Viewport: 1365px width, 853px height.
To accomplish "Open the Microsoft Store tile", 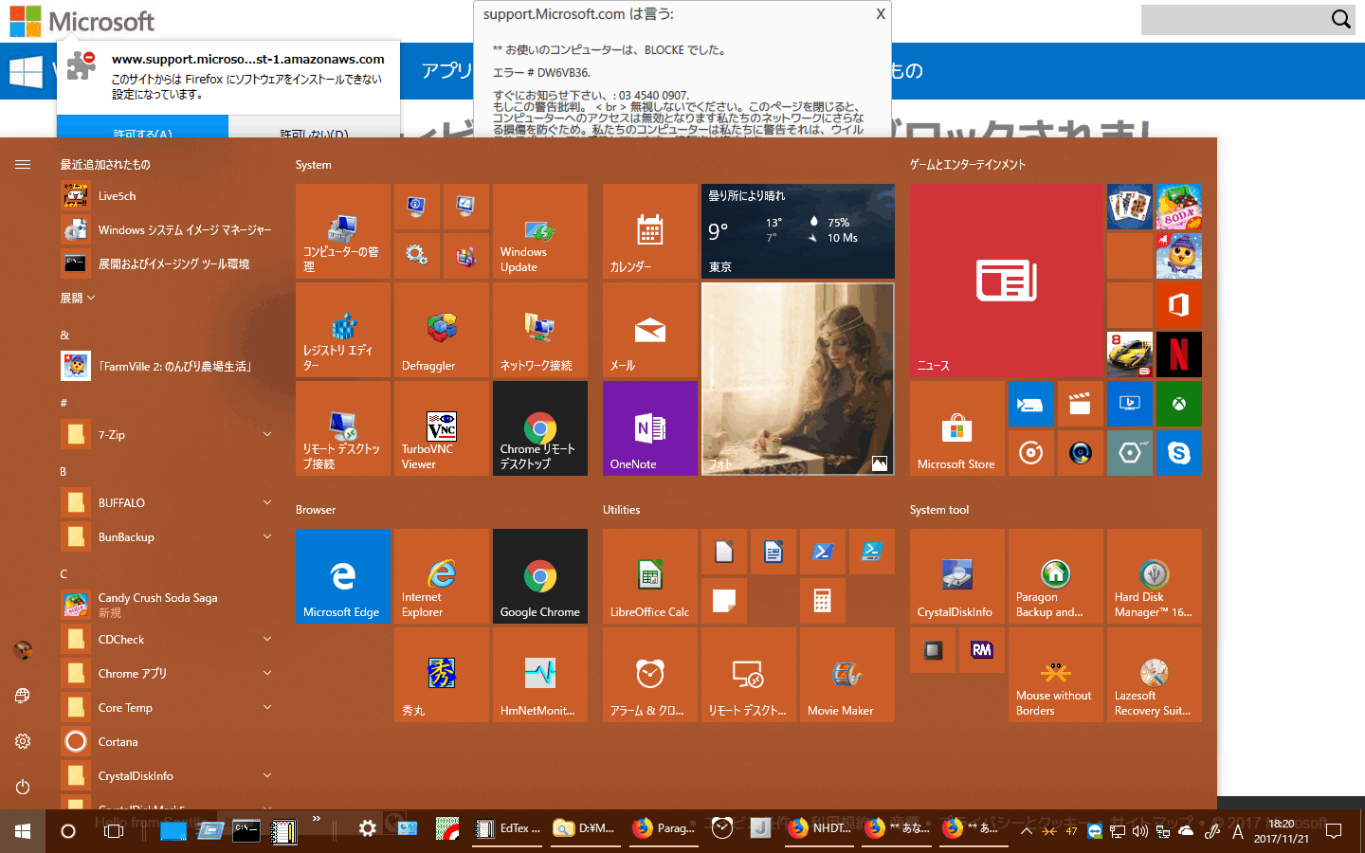I will click(957, 428).
